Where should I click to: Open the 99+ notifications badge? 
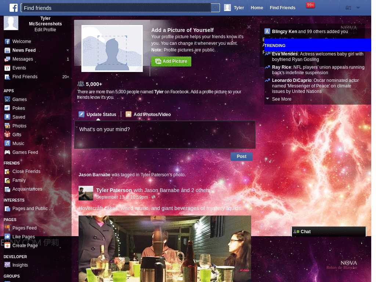point(310,5)
